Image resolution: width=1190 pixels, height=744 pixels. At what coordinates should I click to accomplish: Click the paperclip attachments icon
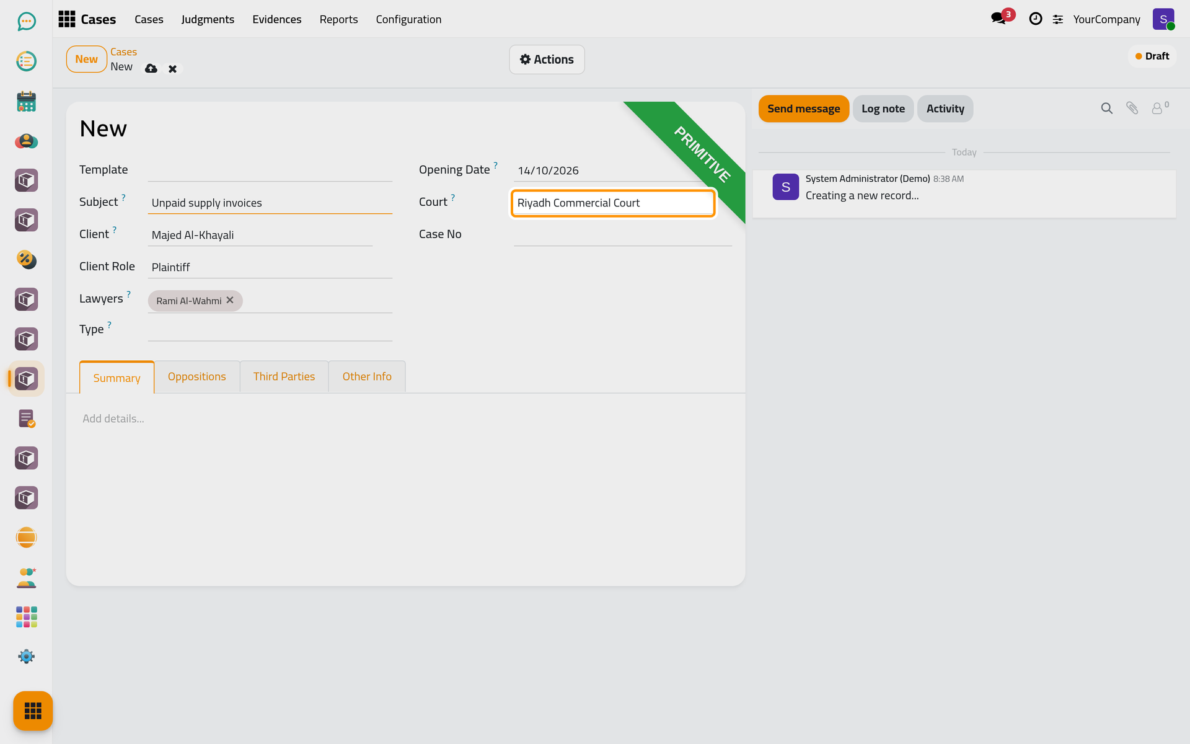pos(1132,108)
